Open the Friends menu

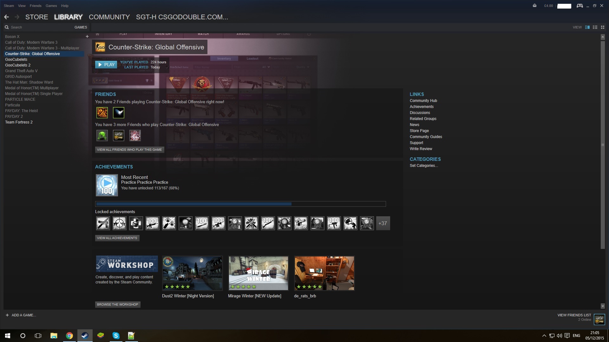[x=36, y=6]
